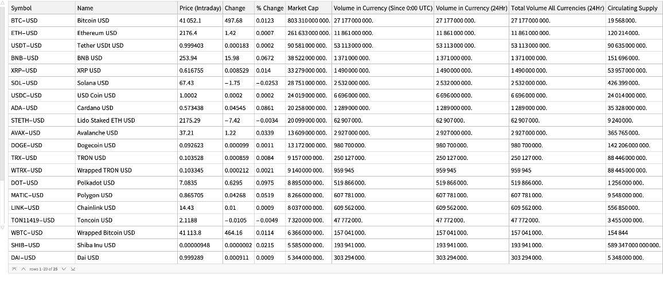Select the % Change column header
Image resolution: width=663 pixels, height=282 pixels.
click(270, 8)
